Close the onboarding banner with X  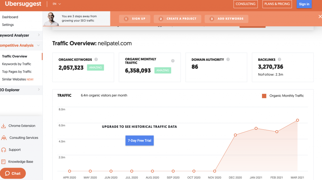coord(320,17)
